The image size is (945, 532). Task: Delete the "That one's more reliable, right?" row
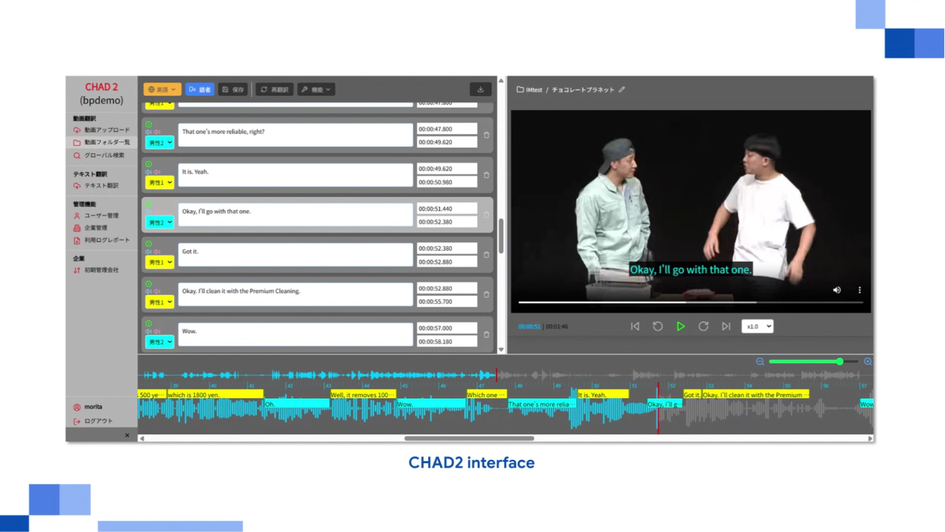(x=487, y=135)
